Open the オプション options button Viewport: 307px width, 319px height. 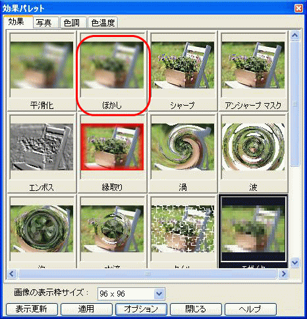(141, 309)
